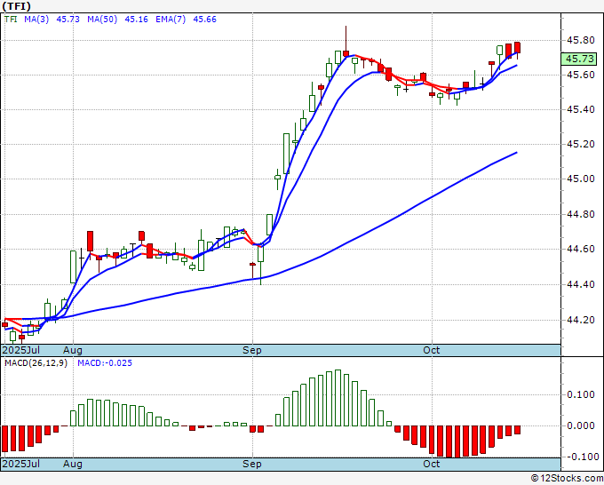Click the MACD(26,12,9) indicator label
This screenshot has height=485, width=604.
[x=36, y=363]
